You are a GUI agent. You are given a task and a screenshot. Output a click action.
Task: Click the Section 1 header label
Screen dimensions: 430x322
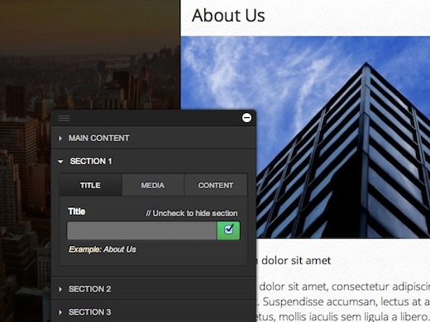click(x=91, y=161)
